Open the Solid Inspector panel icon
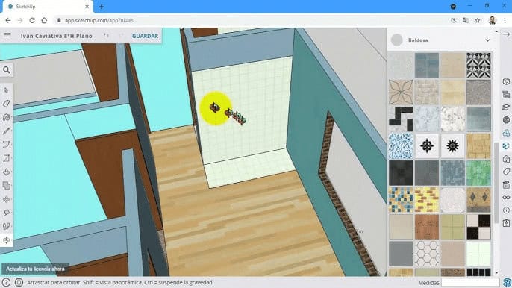This screenshot has width=512, height=288. click(x=506, y=223)
